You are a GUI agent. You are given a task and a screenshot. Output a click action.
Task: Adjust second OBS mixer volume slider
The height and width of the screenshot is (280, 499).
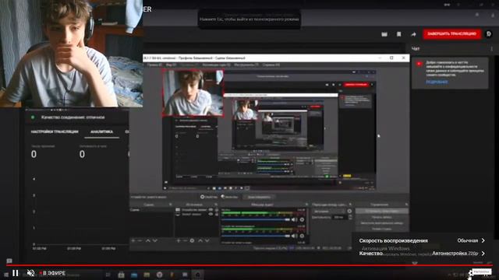coord(256,236)
